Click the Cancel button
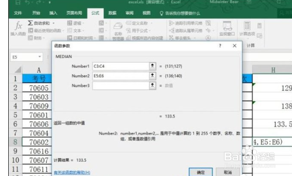Screen dimensions: 292x176 click(227, 172)
